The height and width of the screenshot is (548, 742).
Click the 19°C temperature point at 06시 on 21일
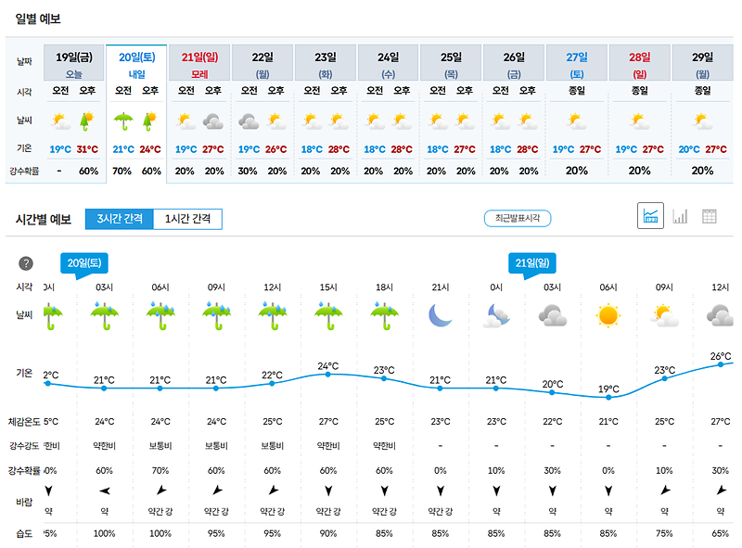(608, 398)
